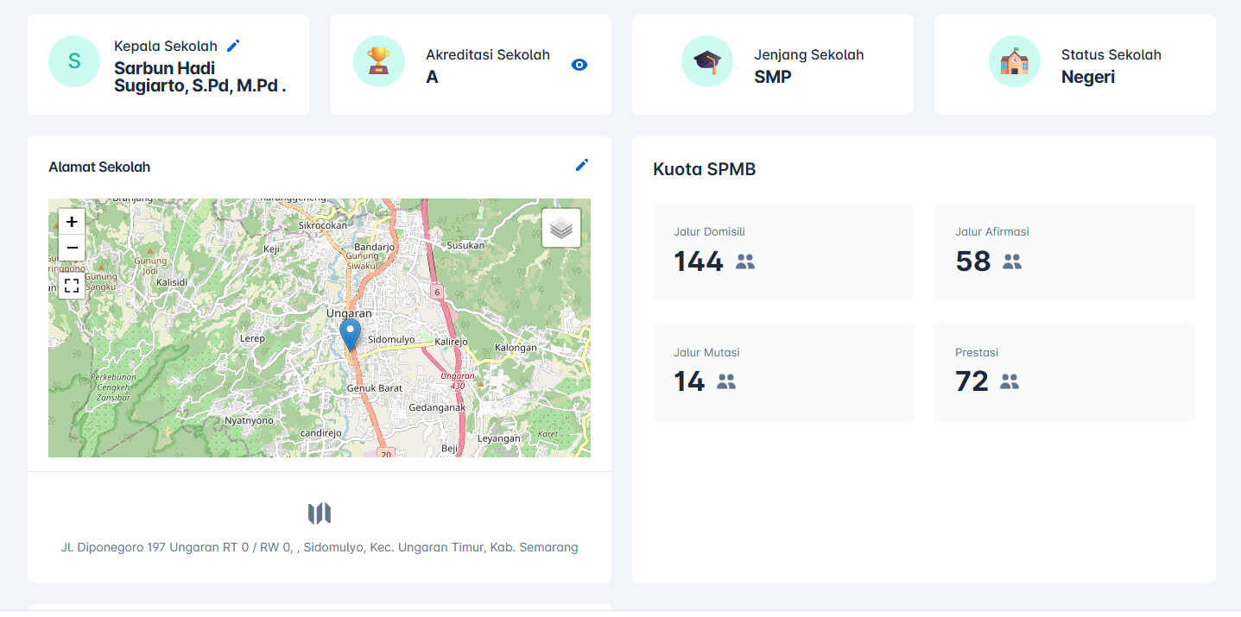The image size is (1241, 617).
Task: Click the Lerep label on the map
Action: point(252,338)
